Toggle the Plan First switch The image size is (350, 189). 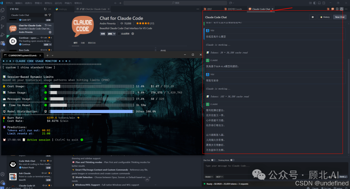pos(213,160)
